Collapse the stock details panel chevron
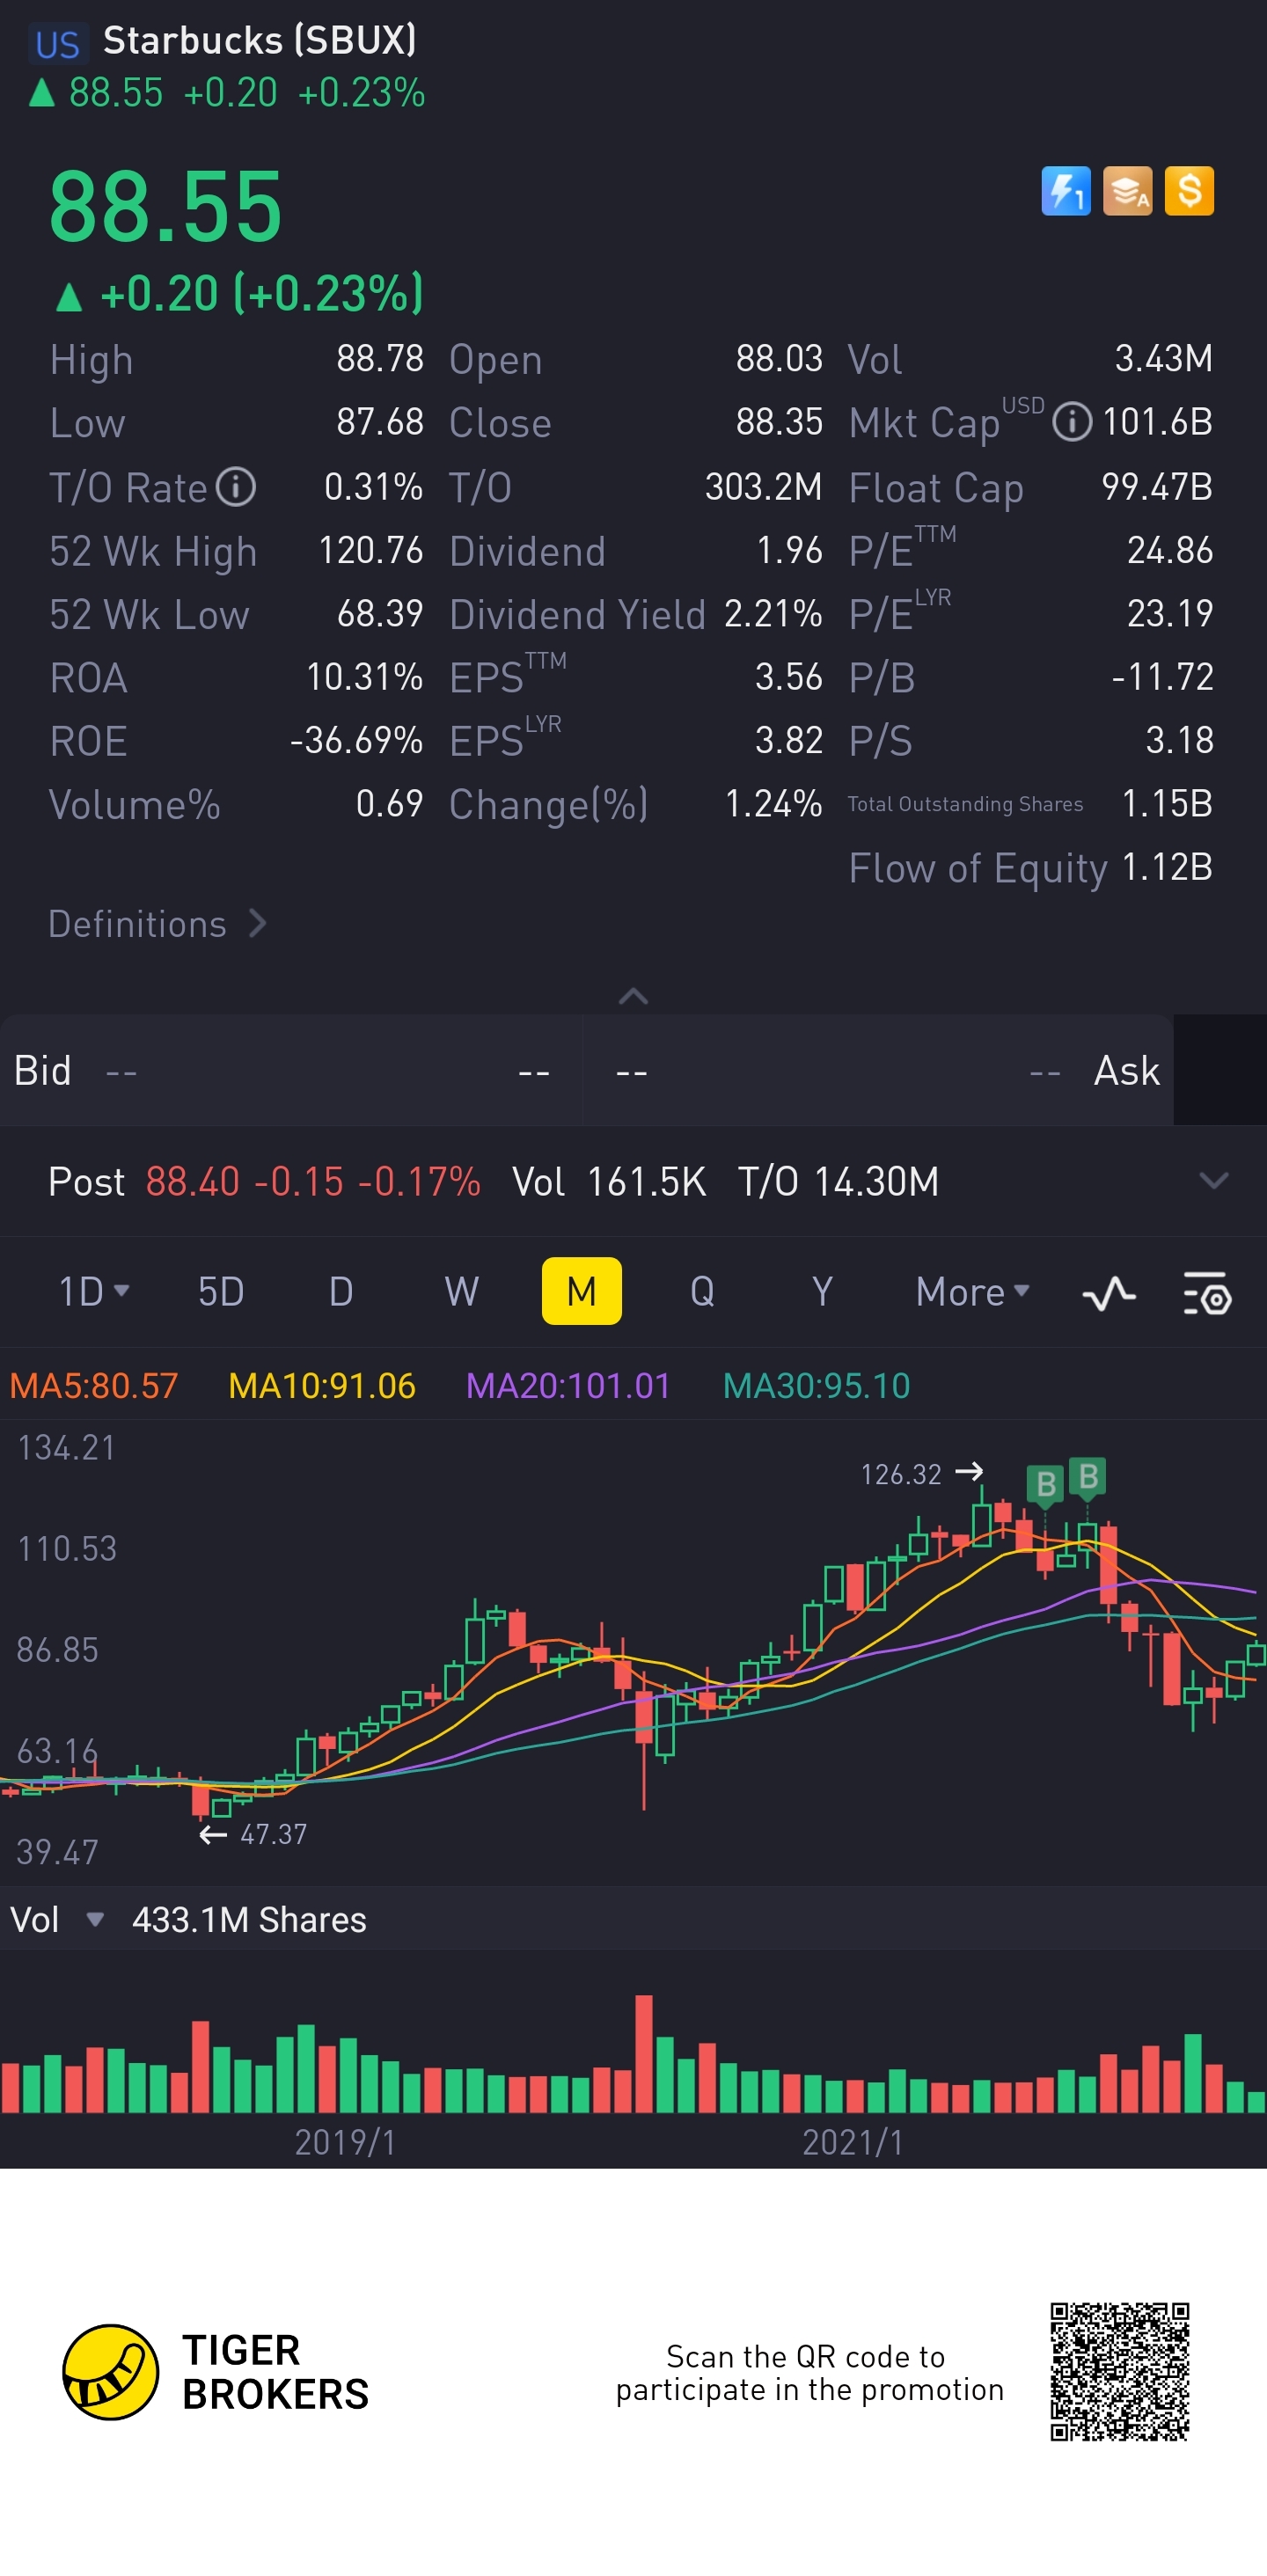1267x2576 pixels. point(633,996)
